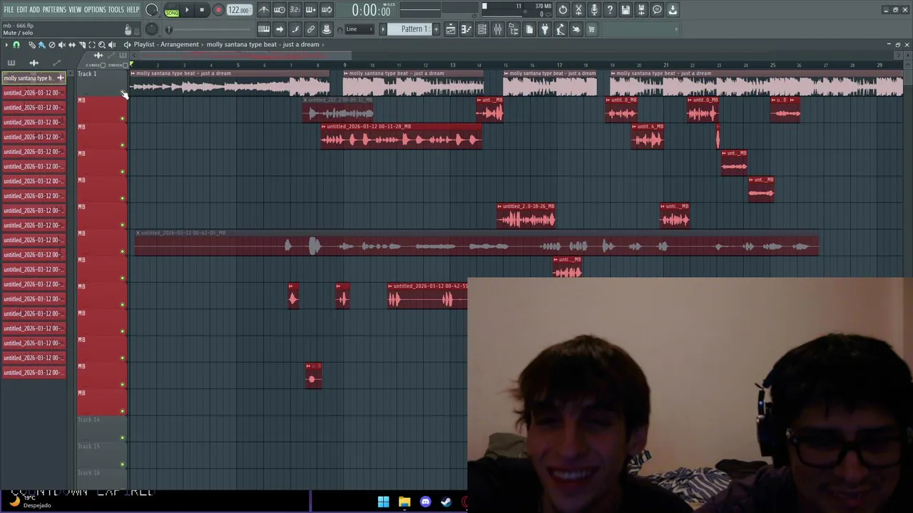Viewport: 913px width, 513px height.
Task: Toggle mute dot of Track 15
Action: tap(123, 464)
